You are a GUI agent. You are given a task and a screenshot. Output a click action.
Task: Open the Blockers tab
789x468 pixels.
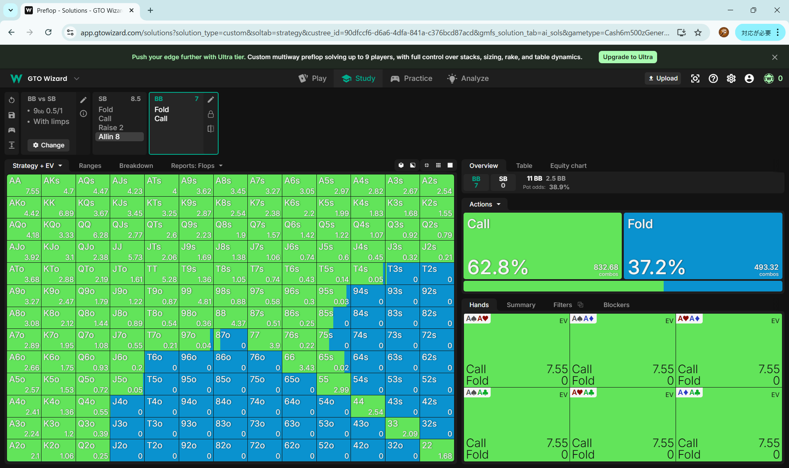(x=616, y=305)
